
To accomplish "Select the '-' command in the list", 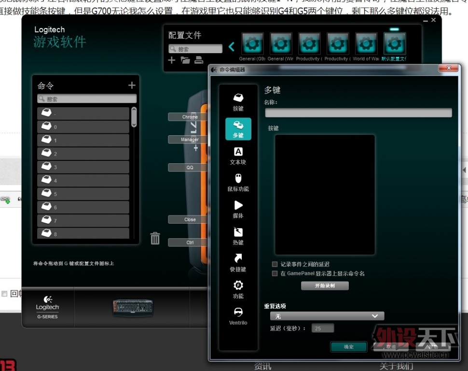I will tap(83, 114).
